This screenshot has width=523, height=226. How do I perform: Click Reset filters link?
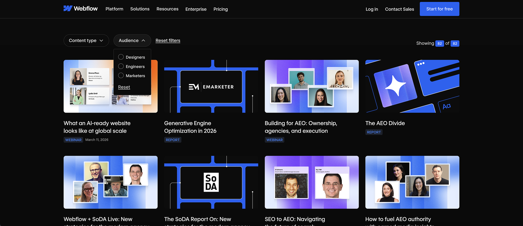point(168,40)
